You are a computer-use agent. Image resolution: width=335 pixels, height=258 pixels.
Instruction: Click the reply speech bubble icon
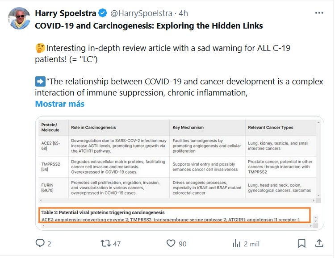(40, 243)
